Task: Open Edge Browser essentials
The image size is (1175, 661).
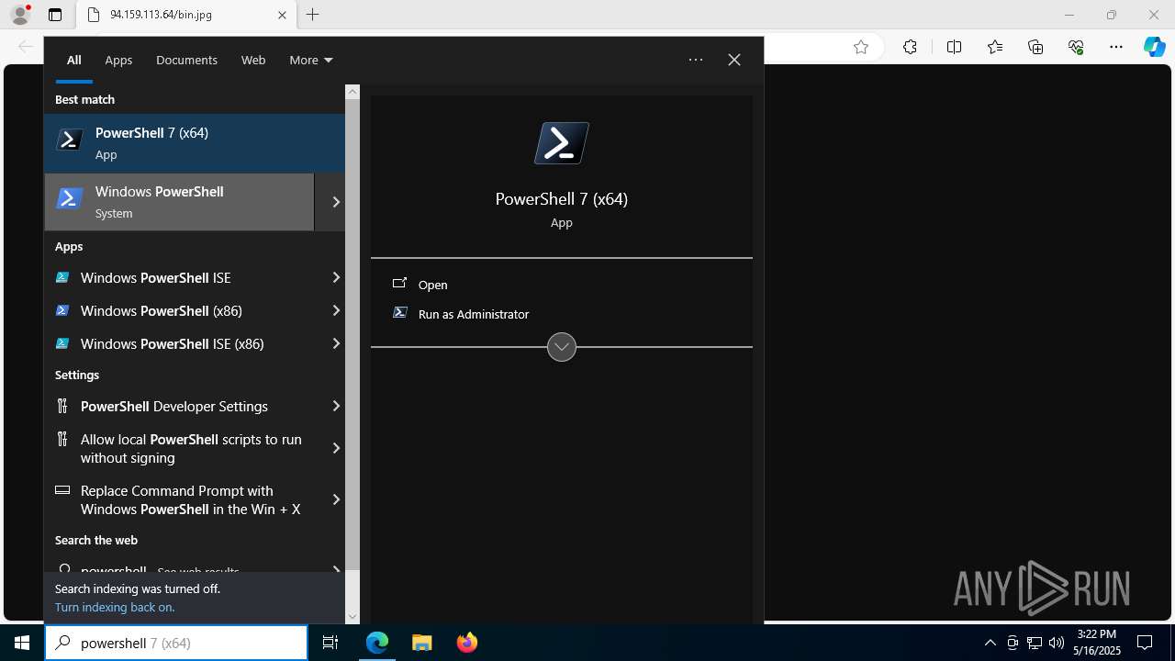Action: pos(1076,48)
